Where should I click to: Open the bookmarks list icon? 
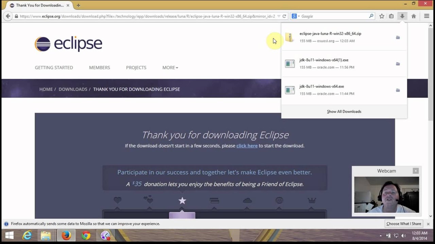click(391, 16)
